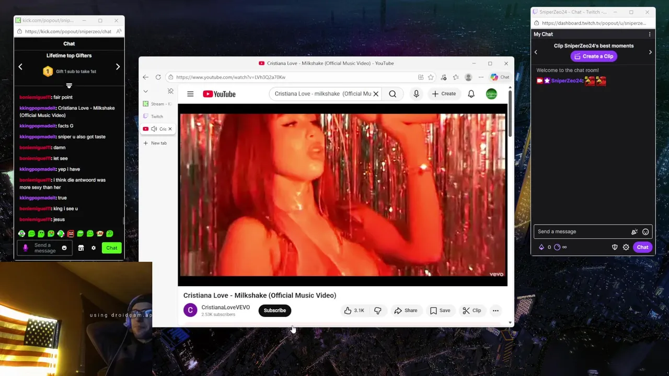Viewport: 669px width, 376px height.
Task: Save the video to a playlist
Action: [x=440, y=311]
